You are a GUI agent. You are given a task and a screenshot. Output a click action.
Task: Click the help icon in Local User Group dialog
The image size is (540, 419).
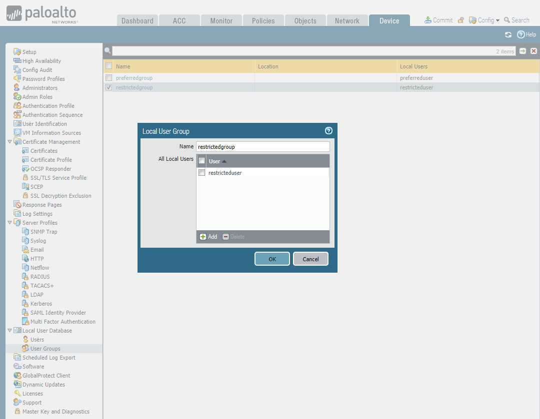pos(328,131)
